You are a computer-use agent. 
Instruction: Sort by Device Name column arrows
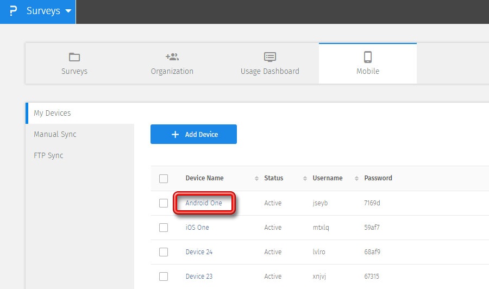point(256,178)
